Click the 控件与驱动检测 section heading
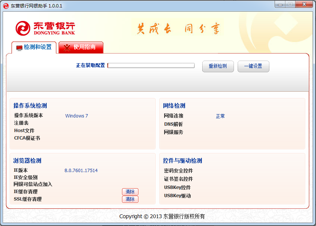 click(182, 161)
